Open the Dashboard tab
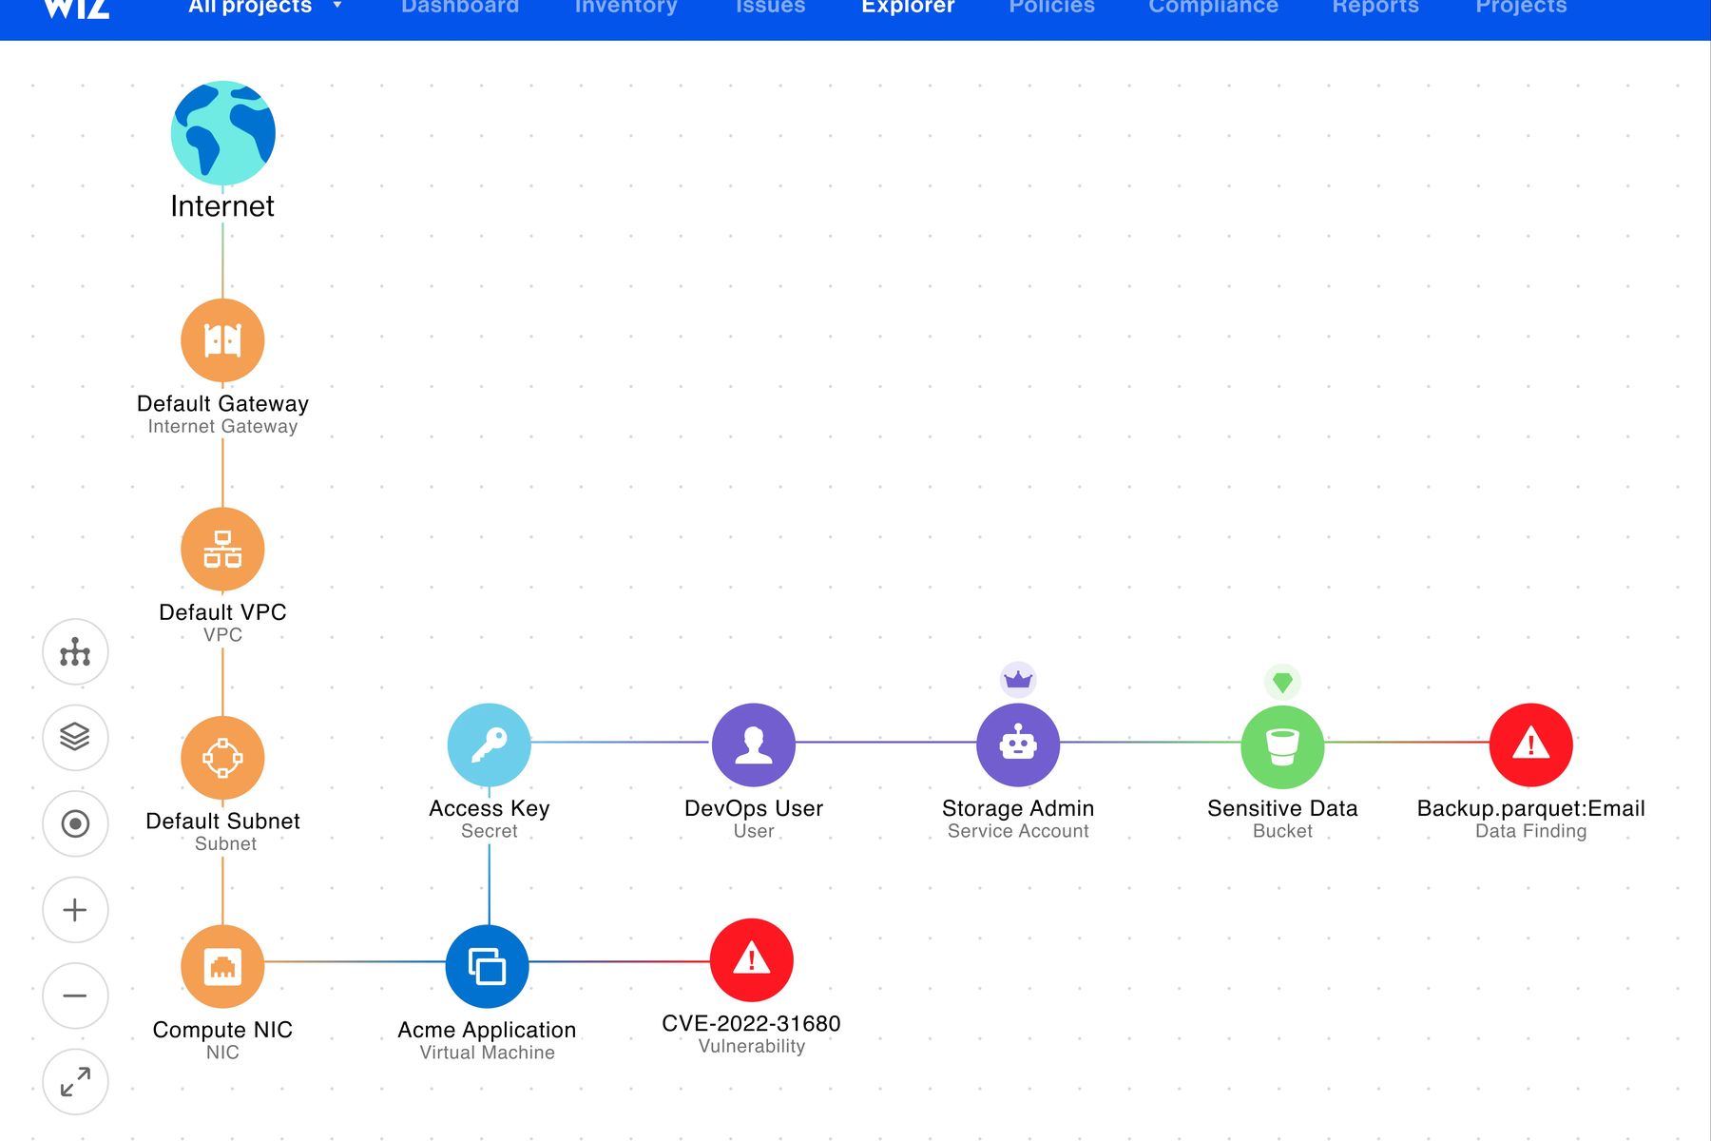Screen dimensions: 1711x1141 460,8
